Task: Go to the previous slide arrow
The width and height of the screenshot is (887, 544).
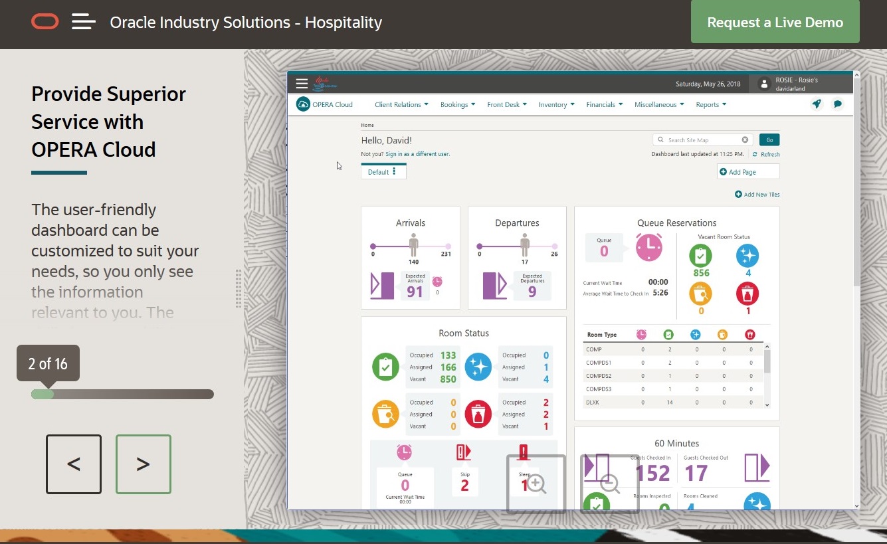Action: pyautogui.click(x=74, y=464)
